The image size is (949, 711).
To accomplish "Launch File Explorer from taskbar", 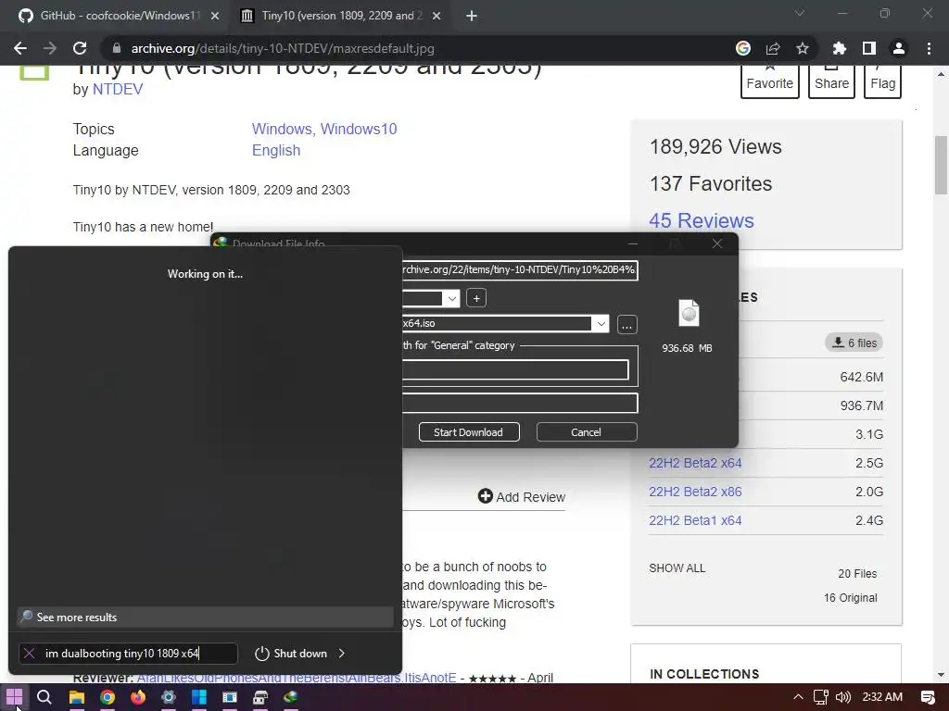I will (76, 697).
